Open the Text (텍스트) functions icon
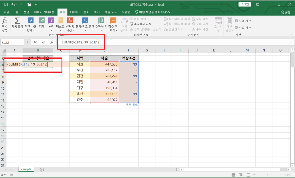The height and width of the screenshot is (178, 295). click(60, 21)
